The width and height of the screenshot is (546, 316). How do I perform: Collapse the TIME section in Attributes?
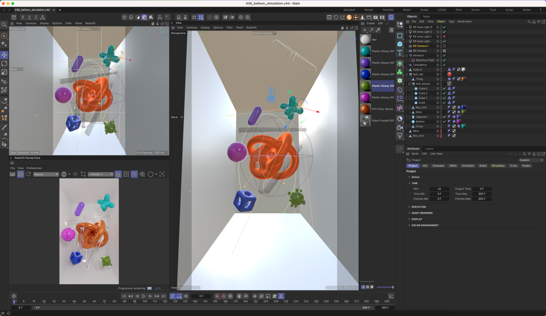(409, 183)
